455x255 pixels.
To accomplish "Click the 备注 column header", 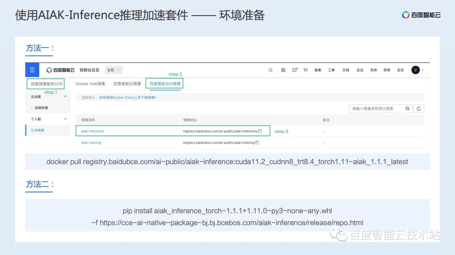I will tap(326, 120).
